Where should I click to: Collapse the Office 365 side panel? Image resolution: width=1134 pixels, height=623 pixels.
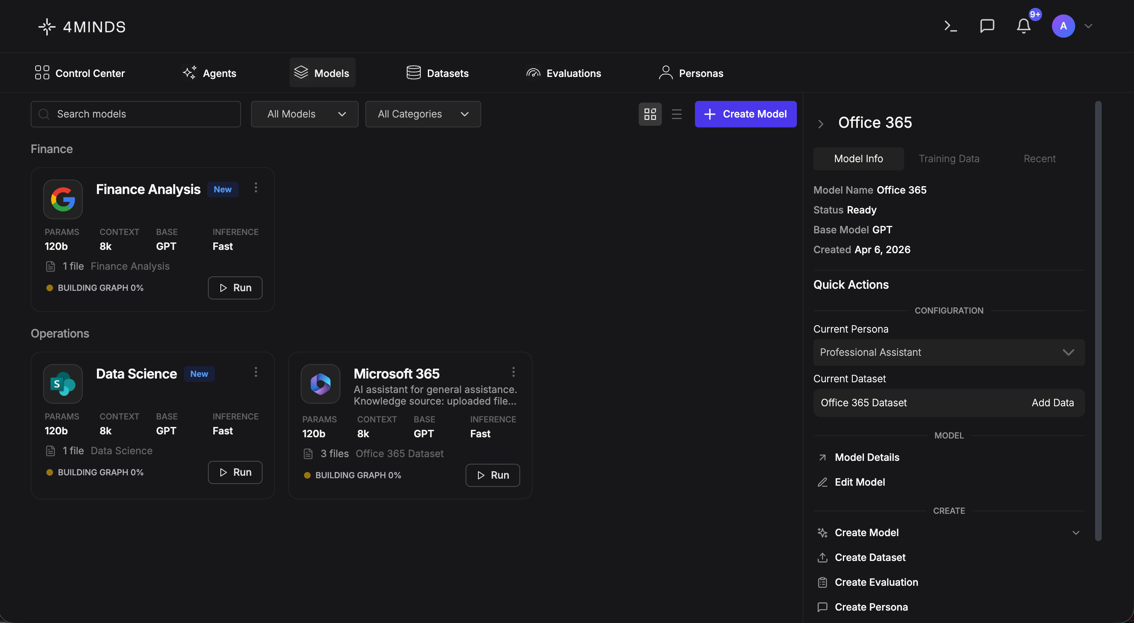(820, 124)
